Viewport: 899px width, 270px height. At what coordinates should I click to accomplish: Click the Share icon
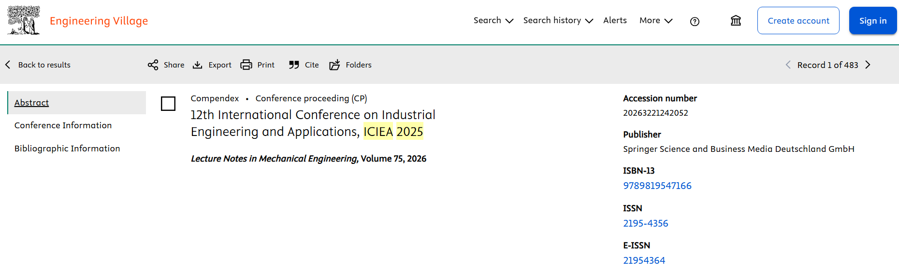[153, 65]
